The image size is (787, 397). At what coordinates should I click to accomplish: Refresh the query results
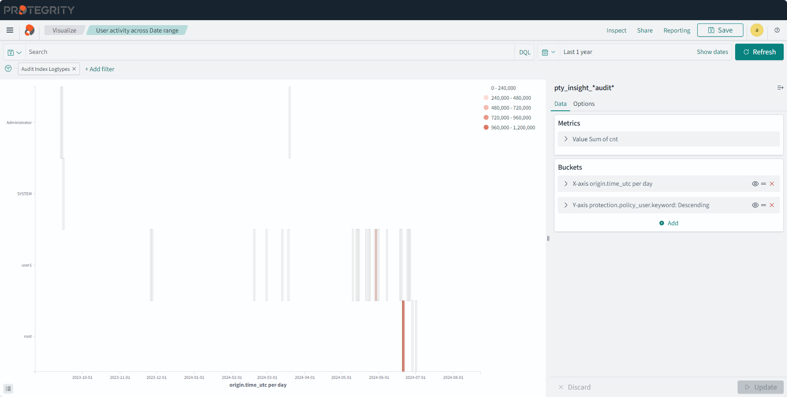(759, 52)
